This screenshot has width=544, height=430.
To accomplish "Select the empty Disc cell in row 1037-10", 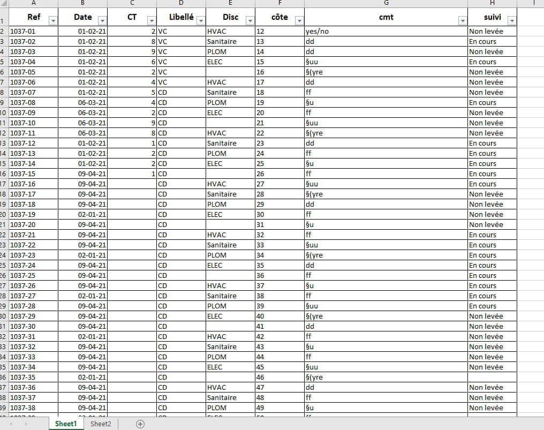I will click(x=230, y=123).
